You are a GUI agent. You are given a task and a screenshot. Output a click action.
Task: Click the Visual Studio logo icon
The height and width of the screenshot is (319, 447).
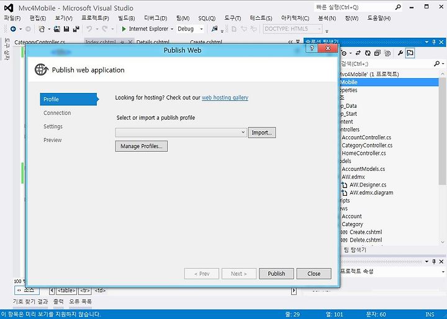pyautogui.click(x=9, y=8)
